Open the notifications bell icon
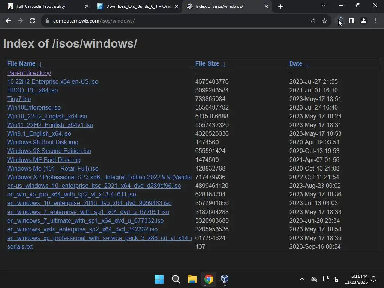This screenshot has height=288, width=384. pos(374,279)
